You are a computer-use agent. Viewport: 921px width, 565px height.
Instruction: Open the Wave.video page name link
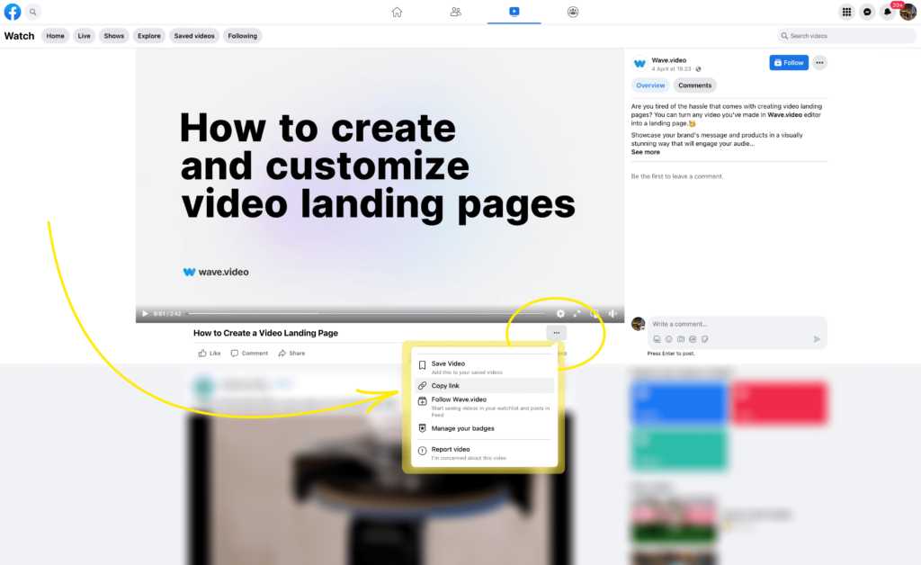click(668, 60)
